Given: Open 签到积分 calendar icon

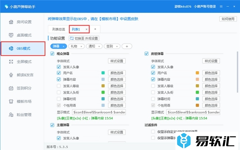Looking at the screenshot, I should click(11, 88).
